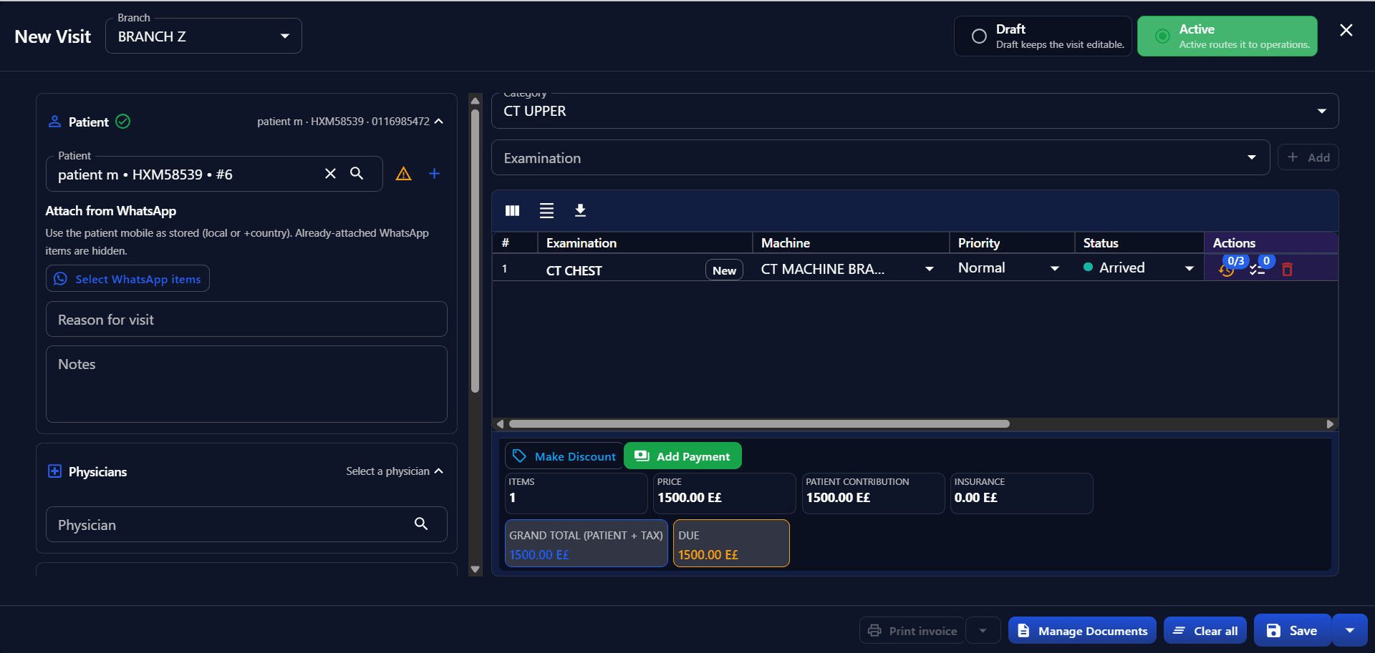Close the New Visit dialog with X
1375x653 pixels.
[x=1346, y=30]
